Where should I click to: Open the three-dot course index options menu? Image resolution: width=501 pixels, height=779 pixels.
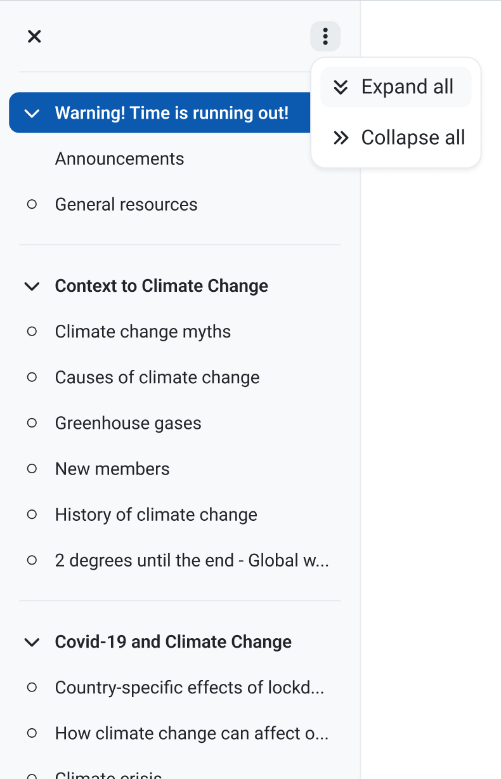tap(325, 36)
